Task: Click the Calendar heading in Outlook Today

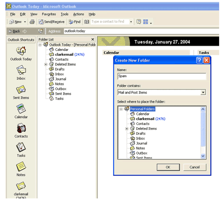Action: [x=111, y=53]
